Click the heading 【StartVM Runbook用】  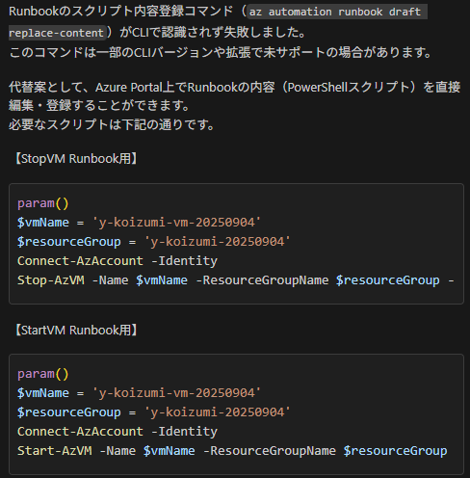[76, 331]
